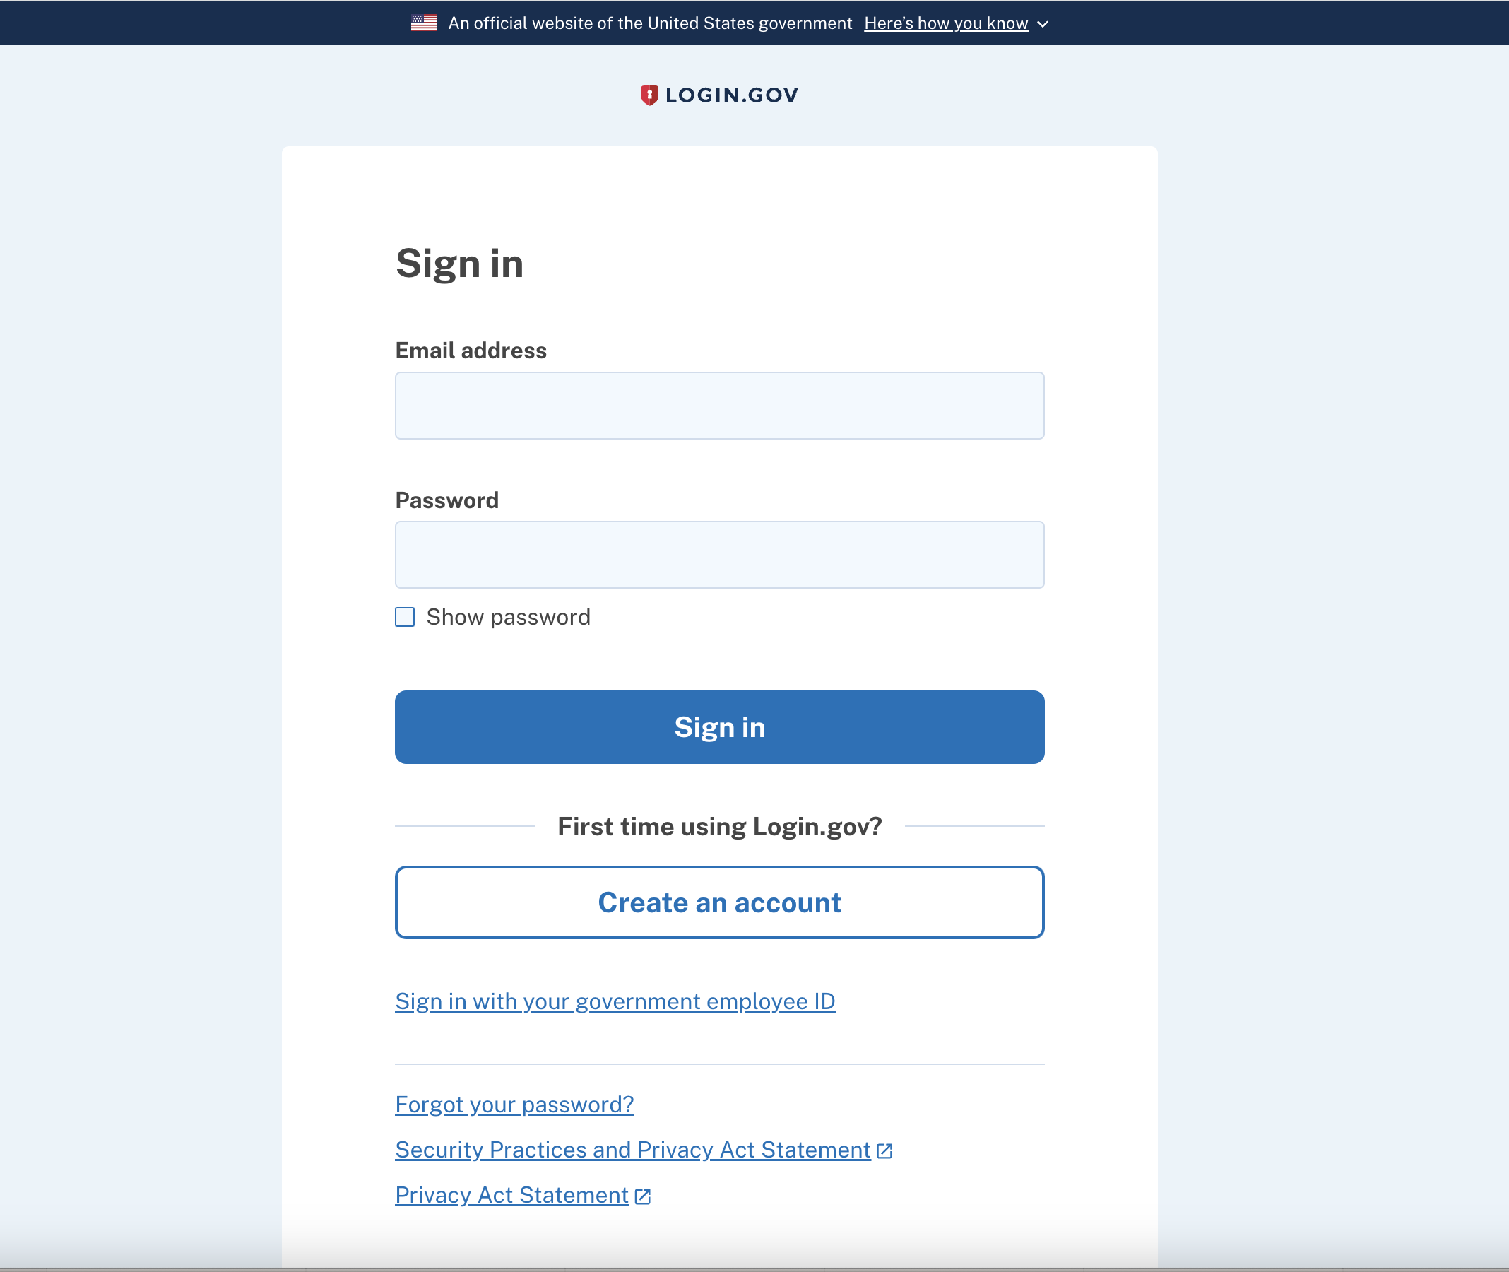Open "Sign in with your government employee ID"
The image size is (1509, 1272).
615,1001
